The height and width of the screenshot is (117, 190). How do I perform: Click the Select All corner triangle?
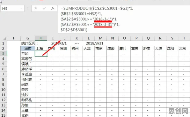[5, 38]
